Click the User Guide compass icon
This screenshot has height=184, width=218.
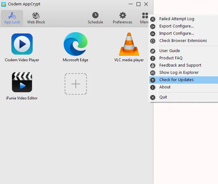153,51
